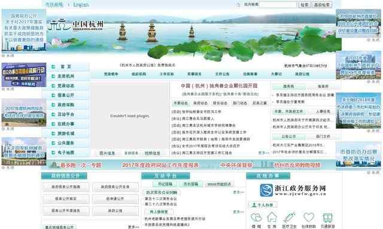This screenshot has height=229, width=383.
Task: Click inside the 站内检索 search field
Action: [x=278, y=5]
